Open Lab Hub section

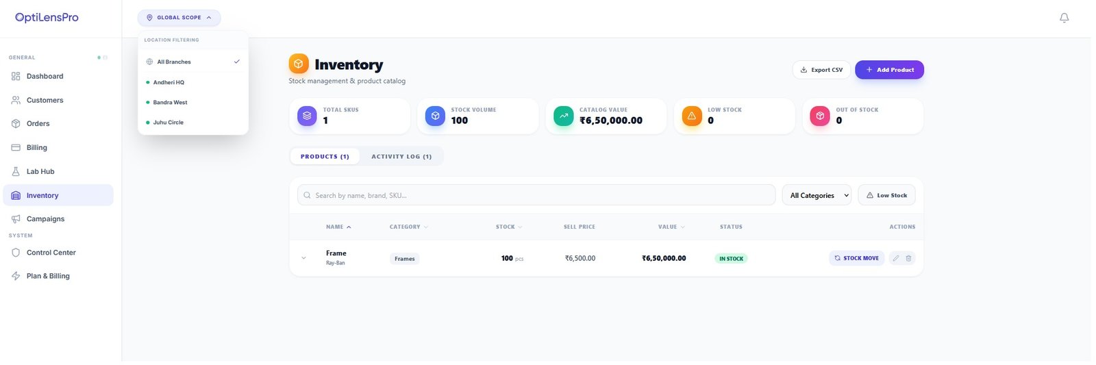58,171
